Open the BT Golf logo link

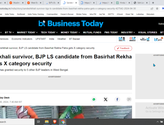tap(145, 39)
